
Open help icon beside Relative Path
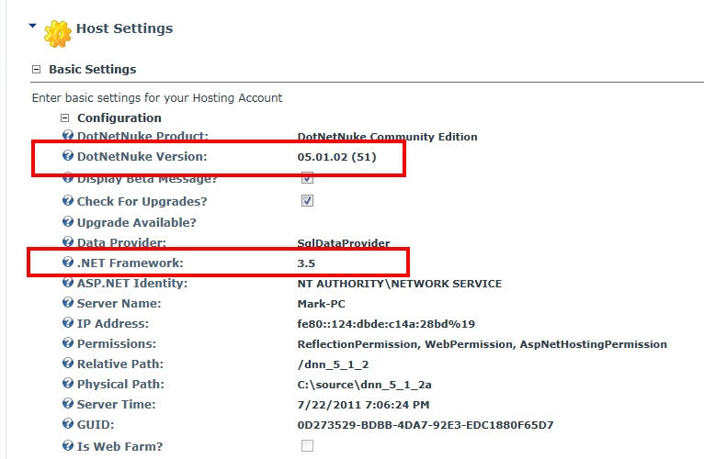point(68,364)
